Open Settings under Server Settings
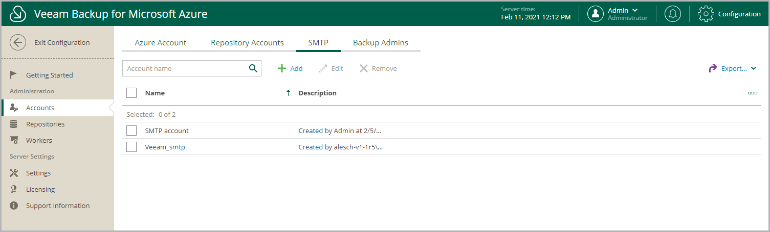Viewport: 770px width, 232px height. tap(38, 173)
